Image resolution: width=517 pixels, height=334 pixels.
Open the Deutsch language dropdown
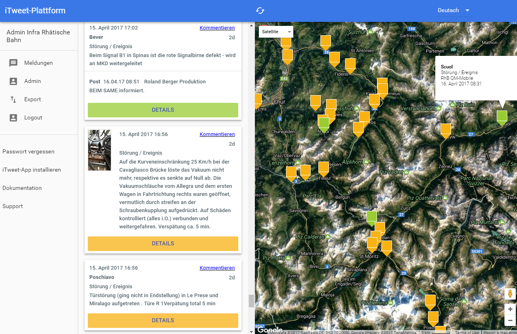coord(454,11)
